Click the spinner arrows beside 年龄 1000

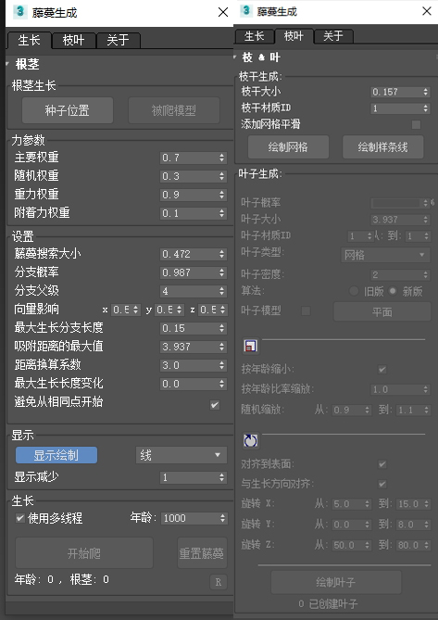(223, 518)
